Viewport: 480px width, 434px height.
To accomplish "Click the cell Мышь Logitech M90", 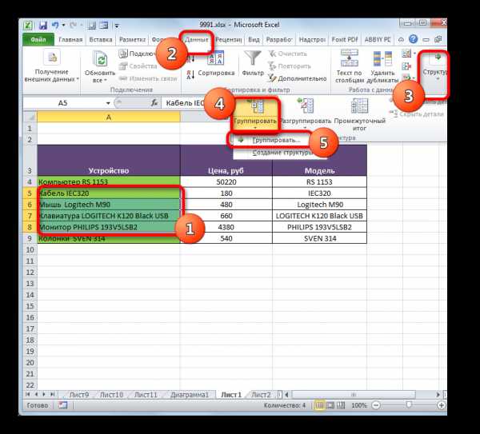I will pyautogui.click(x=109, y=205).
